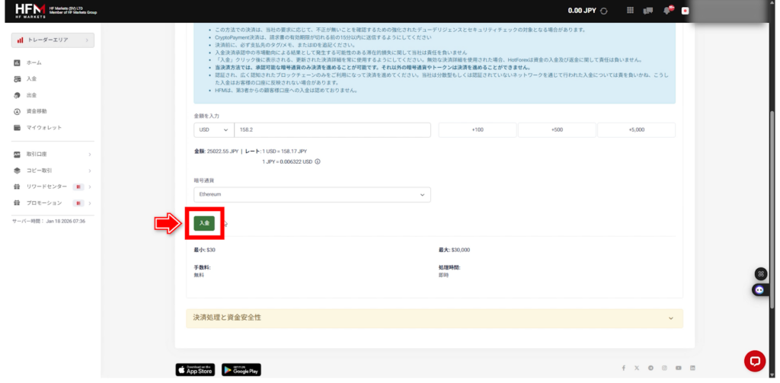
Task: Click the Telegram footer icon
Action: tap(651, 369)
